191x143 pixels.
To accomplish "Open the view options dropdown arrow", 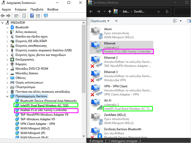I will tap(181, 21).
